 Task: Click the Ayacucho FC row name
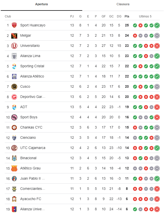(31, 199)
